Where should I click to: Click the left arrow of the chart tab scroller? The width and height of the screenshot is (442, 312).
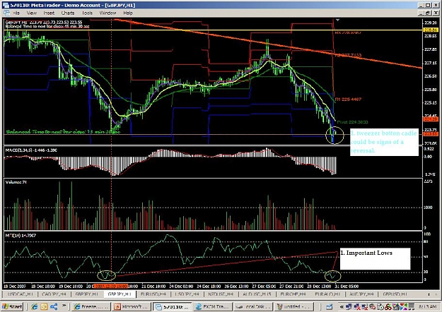pos(429,294)
